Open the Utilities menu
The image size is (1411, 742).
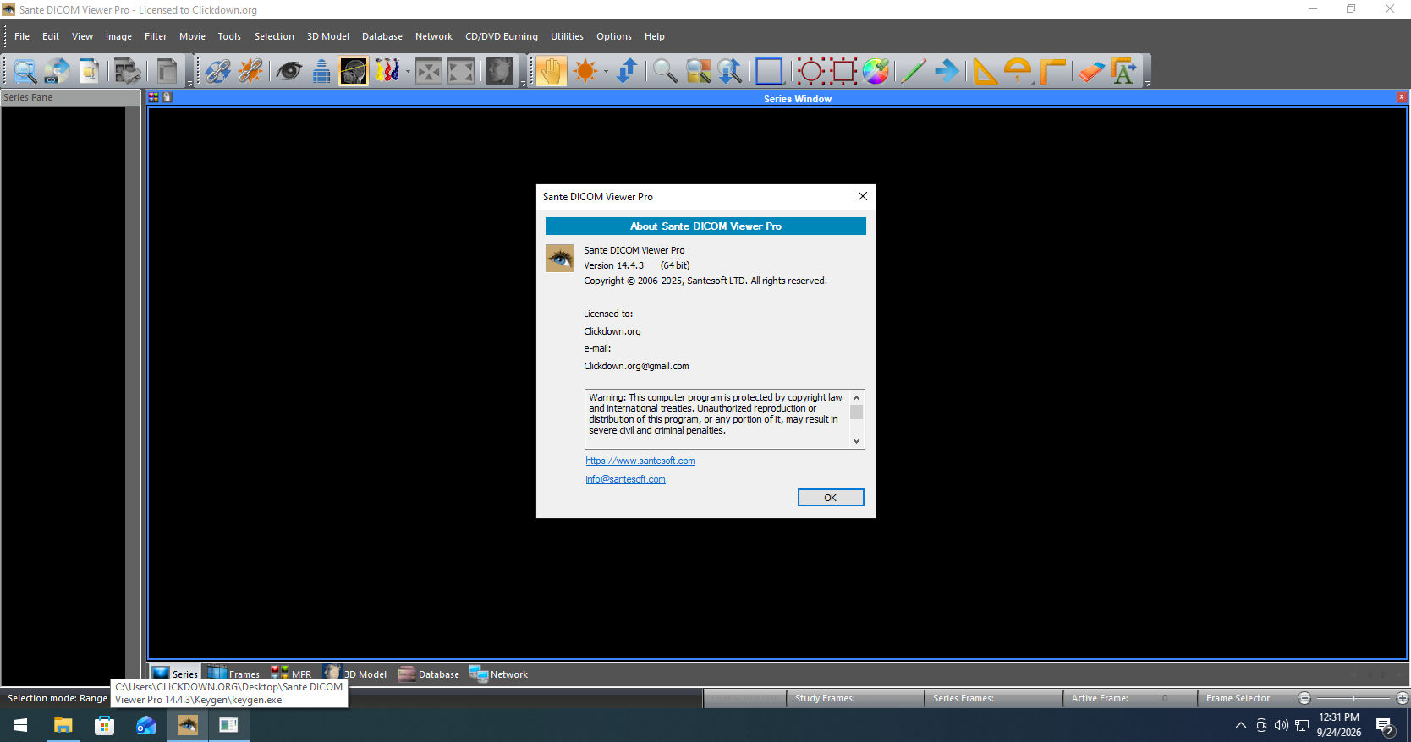(567, 36)
